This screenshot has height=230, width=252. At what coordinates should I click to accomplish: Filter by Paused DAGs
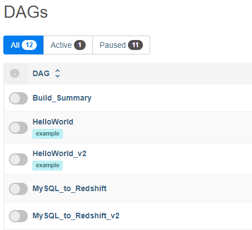[121, 45]
